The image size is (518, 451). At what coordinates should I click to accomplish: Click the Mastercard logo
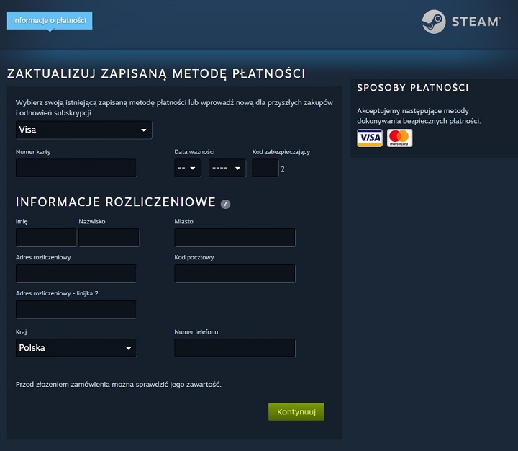(399, 138)
